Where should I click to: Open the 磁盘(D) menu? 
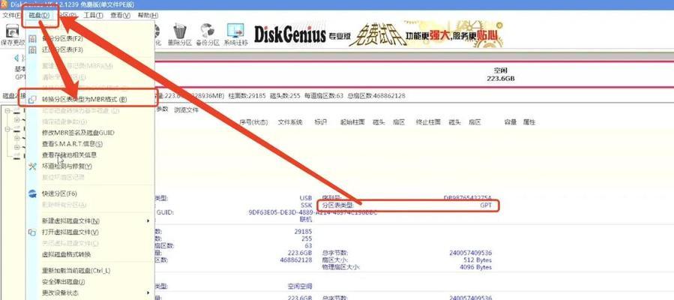[39, 16]
